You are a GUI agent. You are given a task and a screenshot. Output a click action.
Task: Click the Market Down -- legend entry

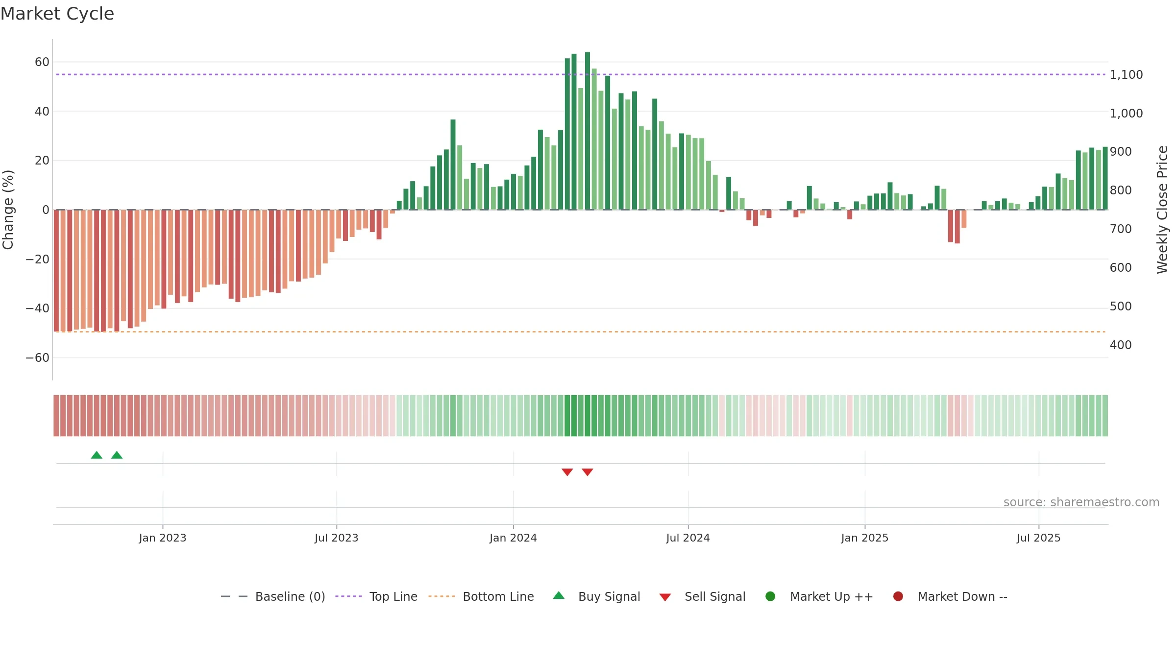950,596
